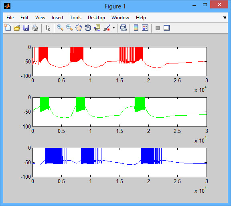The image size is (231, 206).
Task: Expand the brush color dropdown arrow
Action: [113, 28]
